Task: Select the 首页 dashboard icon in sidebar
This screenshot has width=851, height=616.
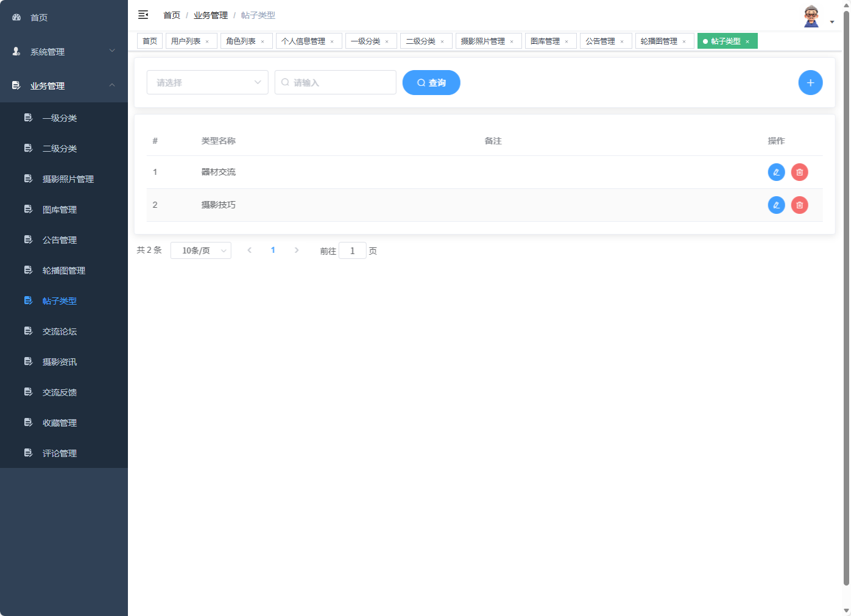Action: pos(15,17)
